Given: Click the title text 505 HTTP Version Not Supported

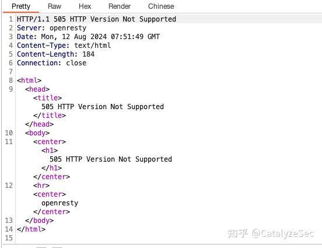Looking at the screenshot, I should pos(103,107).
